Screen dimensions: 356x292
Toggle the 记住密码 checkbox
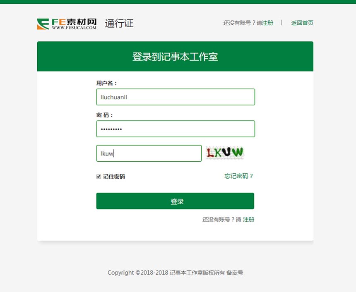pyautogui.click(x=99, y=177)
